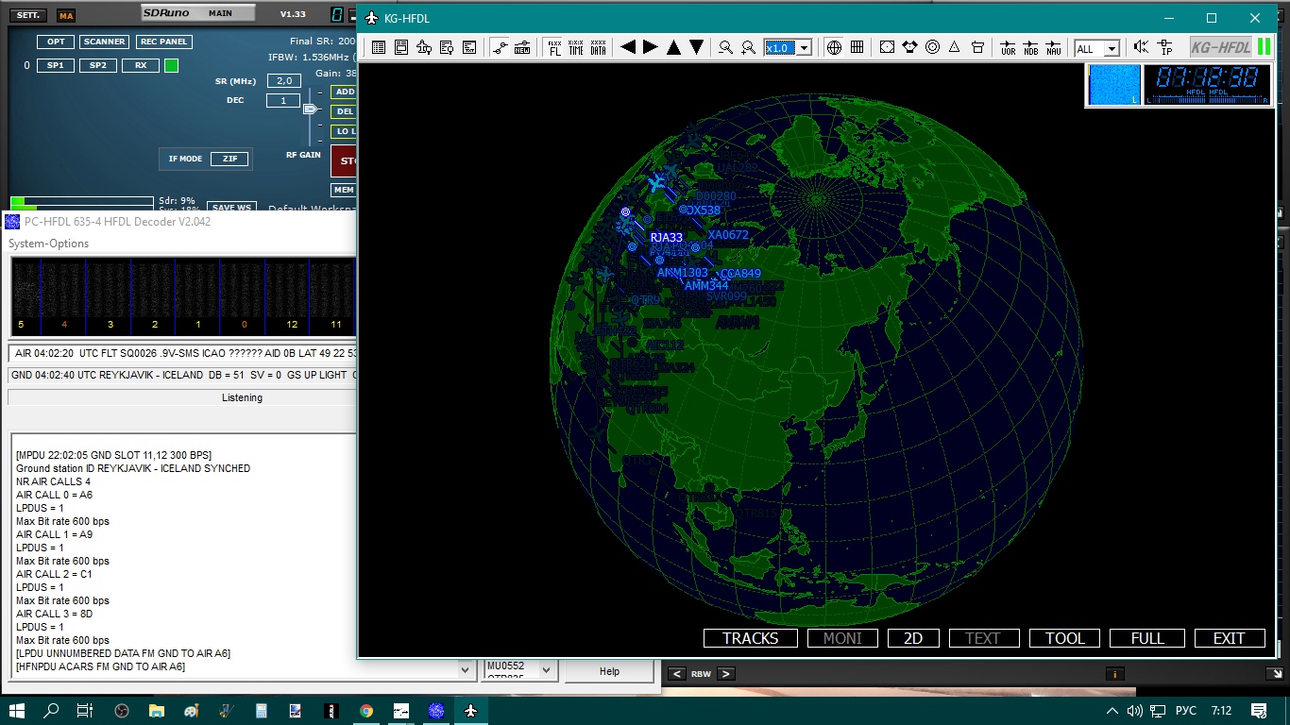Click the concentric range rings icon

[932, 47]
